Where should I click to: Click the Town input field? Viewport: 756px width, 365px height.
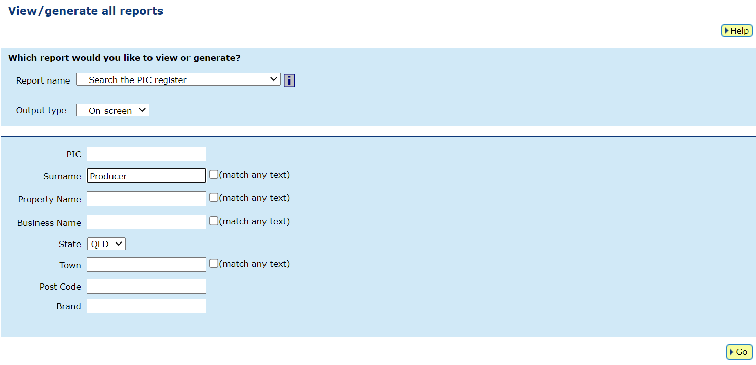(x=146, y=265)
